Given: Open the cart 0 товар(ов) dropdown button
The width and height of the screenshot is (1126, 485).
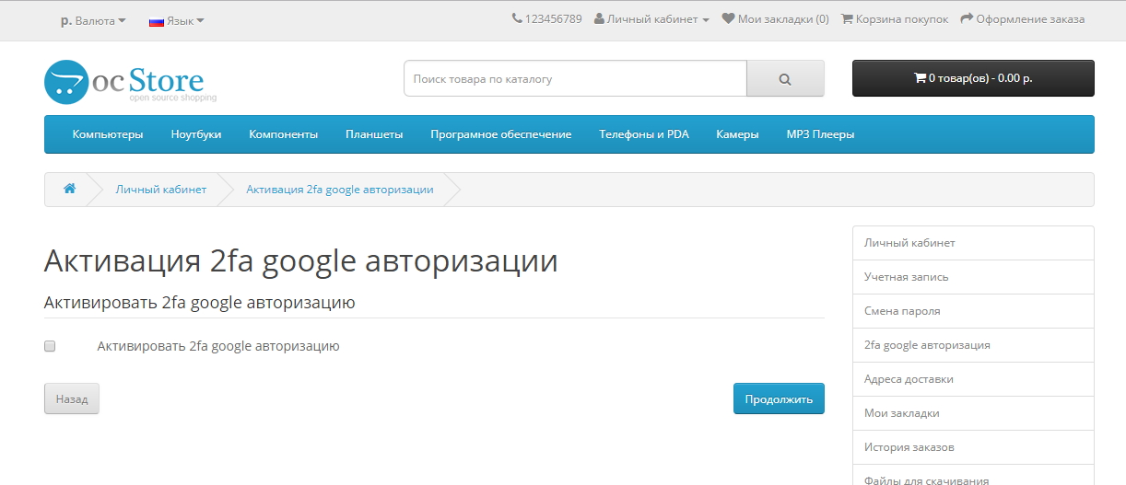Looking at the screenshot, I should tap(973, 78).
